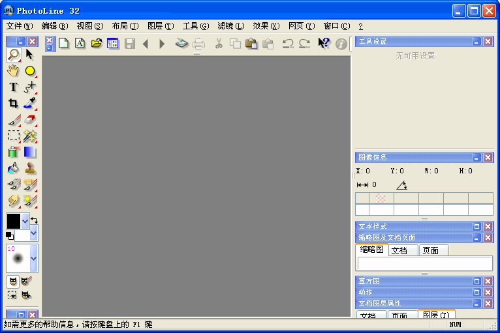Click the angle measurement icon
This screenshot has width=500, height=333.
402,185
